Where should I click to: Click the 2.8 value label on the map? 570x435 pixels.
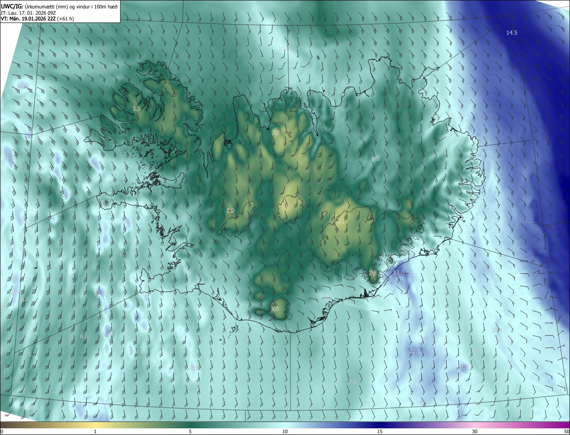tap(373, 273)
